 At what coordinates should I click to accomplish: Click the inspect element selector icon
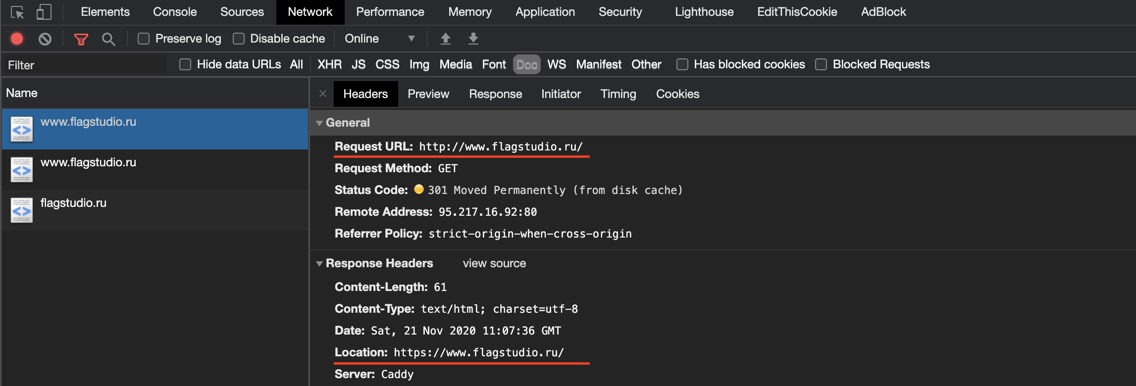click(17, 12)
